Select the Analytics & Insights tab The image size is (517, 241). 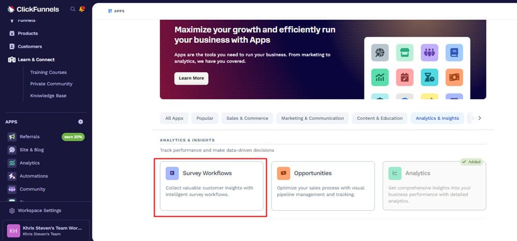[x=437, y=118]
